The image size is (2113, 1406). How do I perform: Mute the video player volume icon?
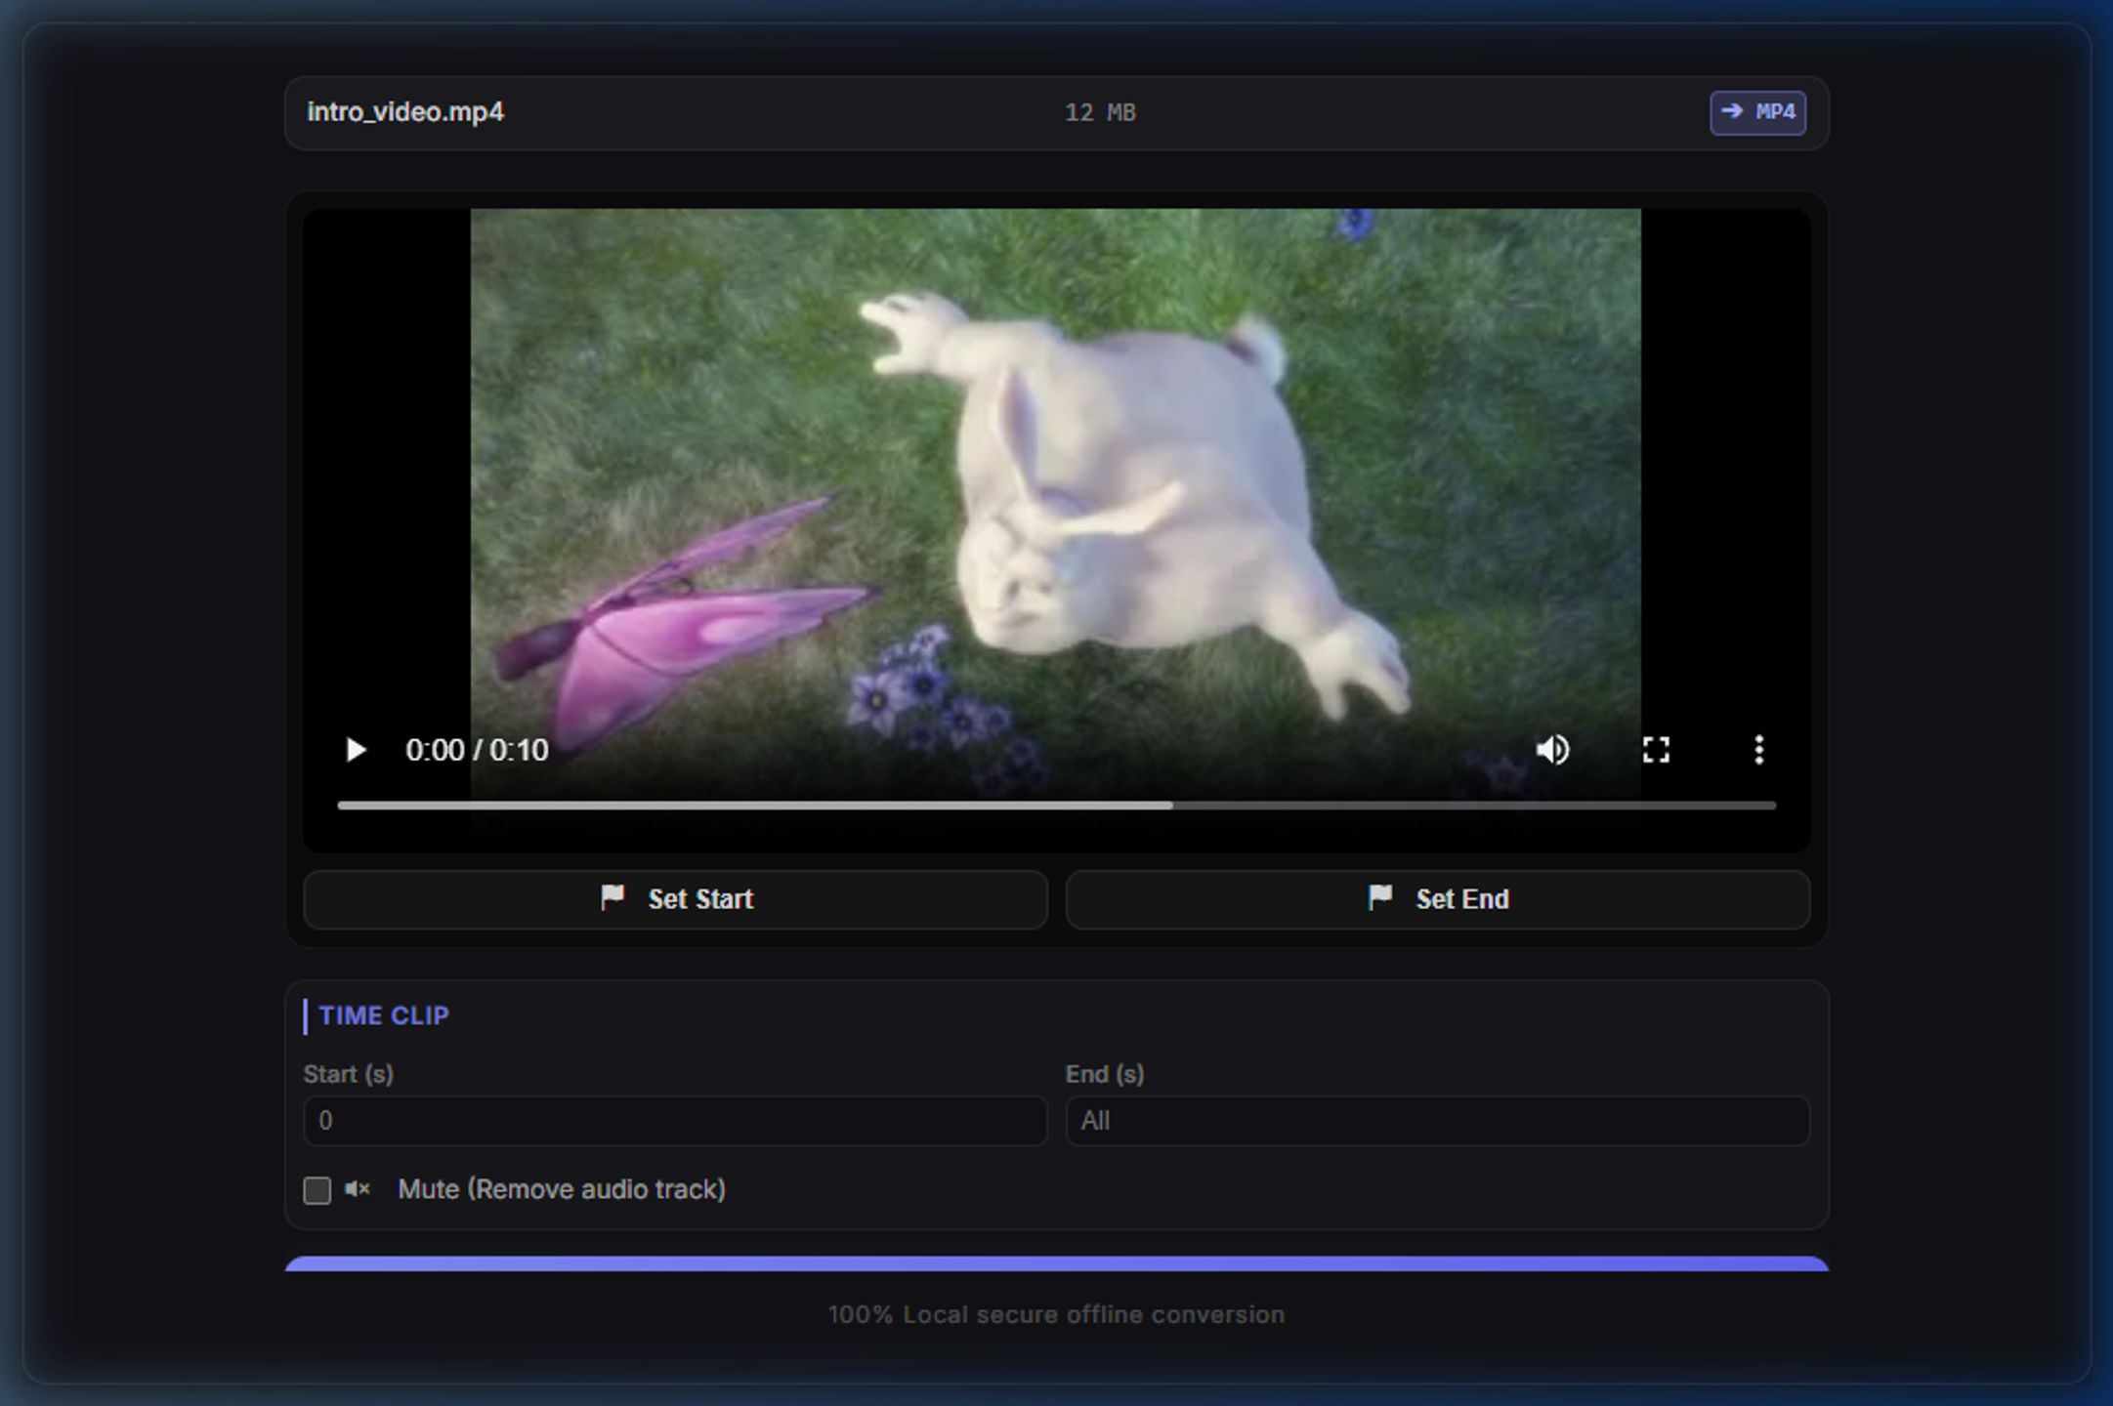point(1553,750)
